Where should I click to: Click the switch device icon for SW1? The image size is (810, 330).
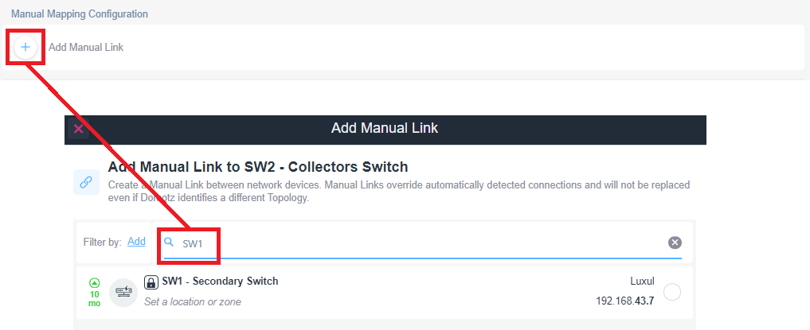[123, 292]
